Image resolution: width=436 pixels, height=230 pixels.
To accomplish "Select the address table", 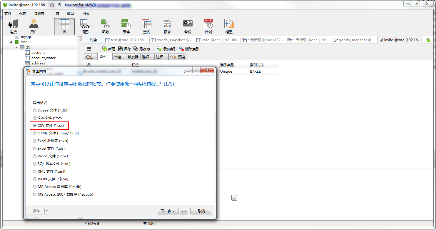I will tap(38, 63).
